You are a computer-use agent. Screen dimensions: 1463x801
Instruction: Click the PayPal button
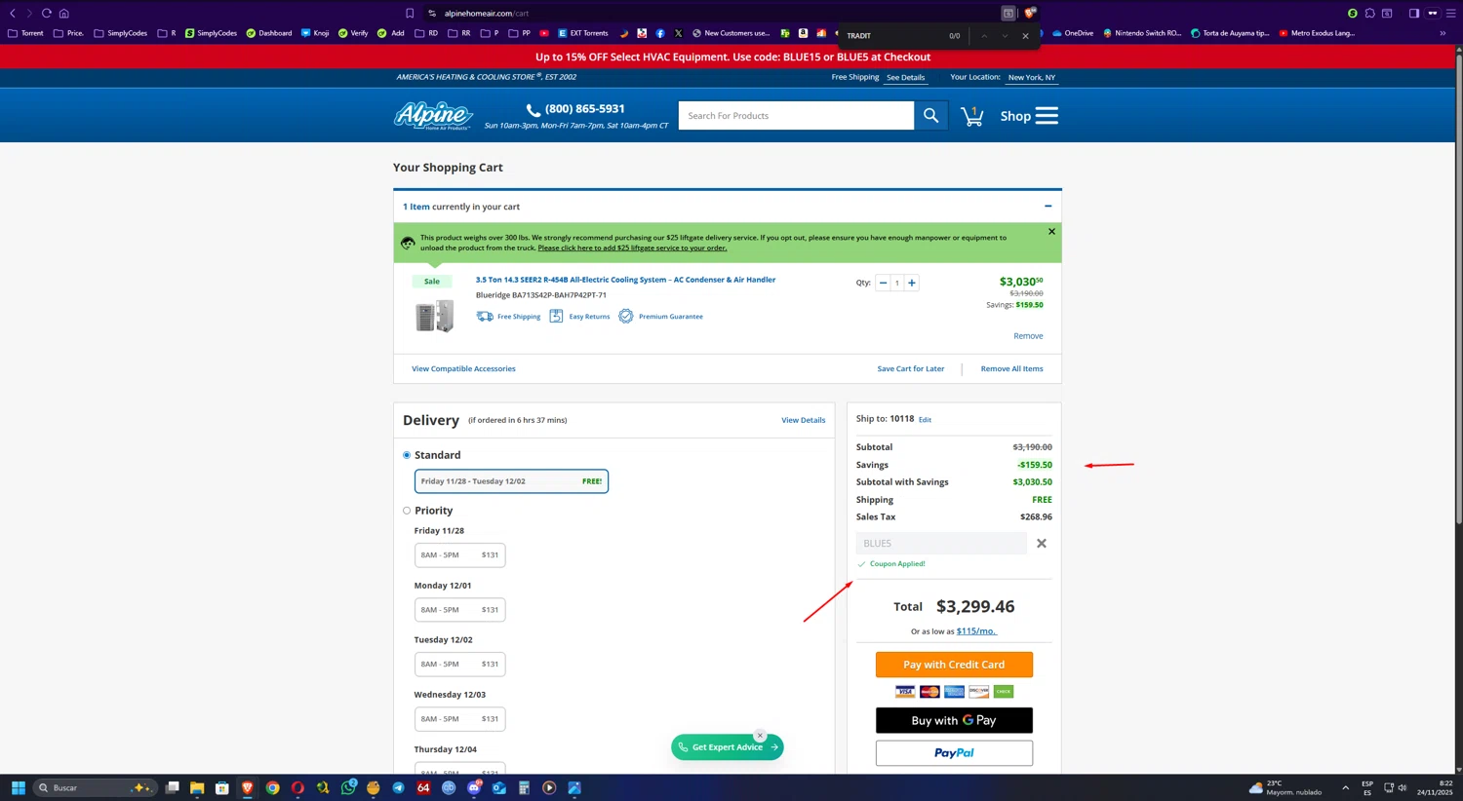pos(954,753)
